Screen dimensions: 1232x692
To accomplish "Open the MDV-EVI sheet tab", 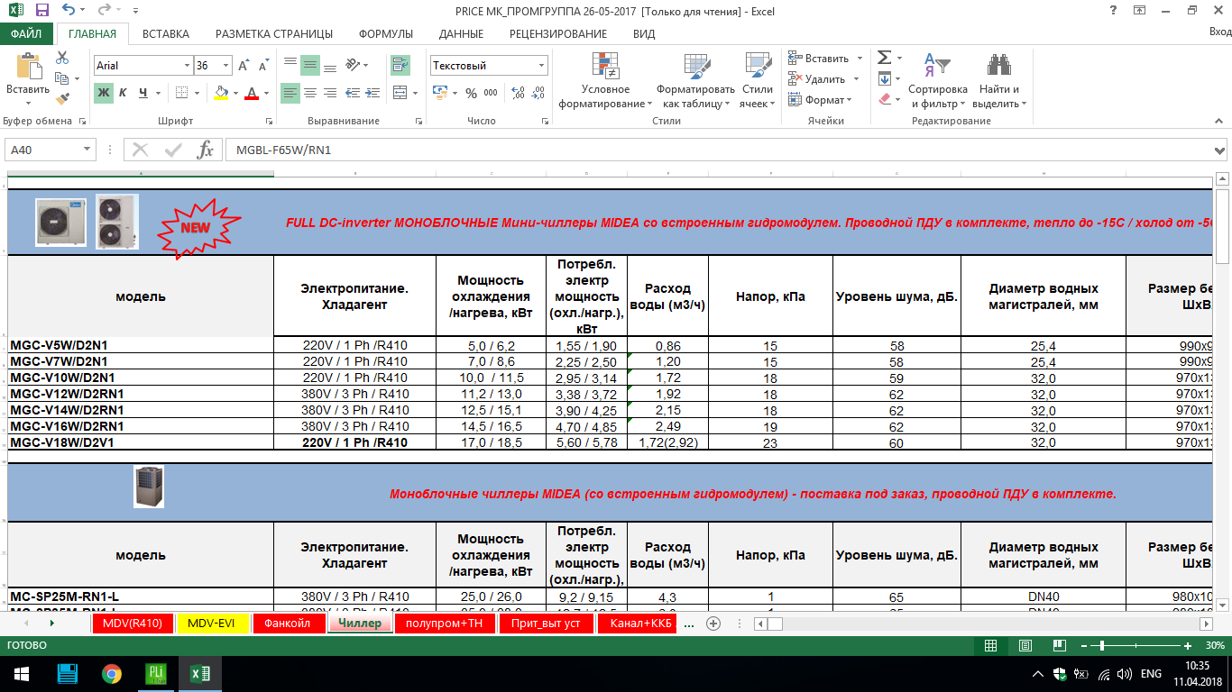I will click(x=214, y=624).
